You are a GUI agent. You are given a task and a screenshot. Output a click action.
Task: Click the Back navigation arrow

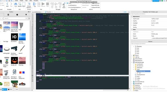pyautogui.click(x=7, y=4)
